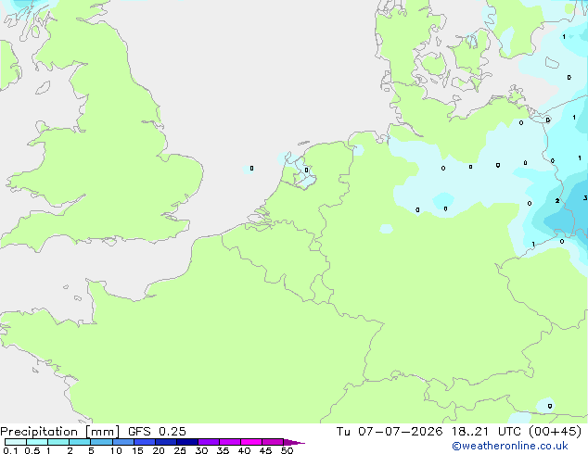Click the '0.1' legend scale label
588x454 pixels.
(x=10, y=450)
